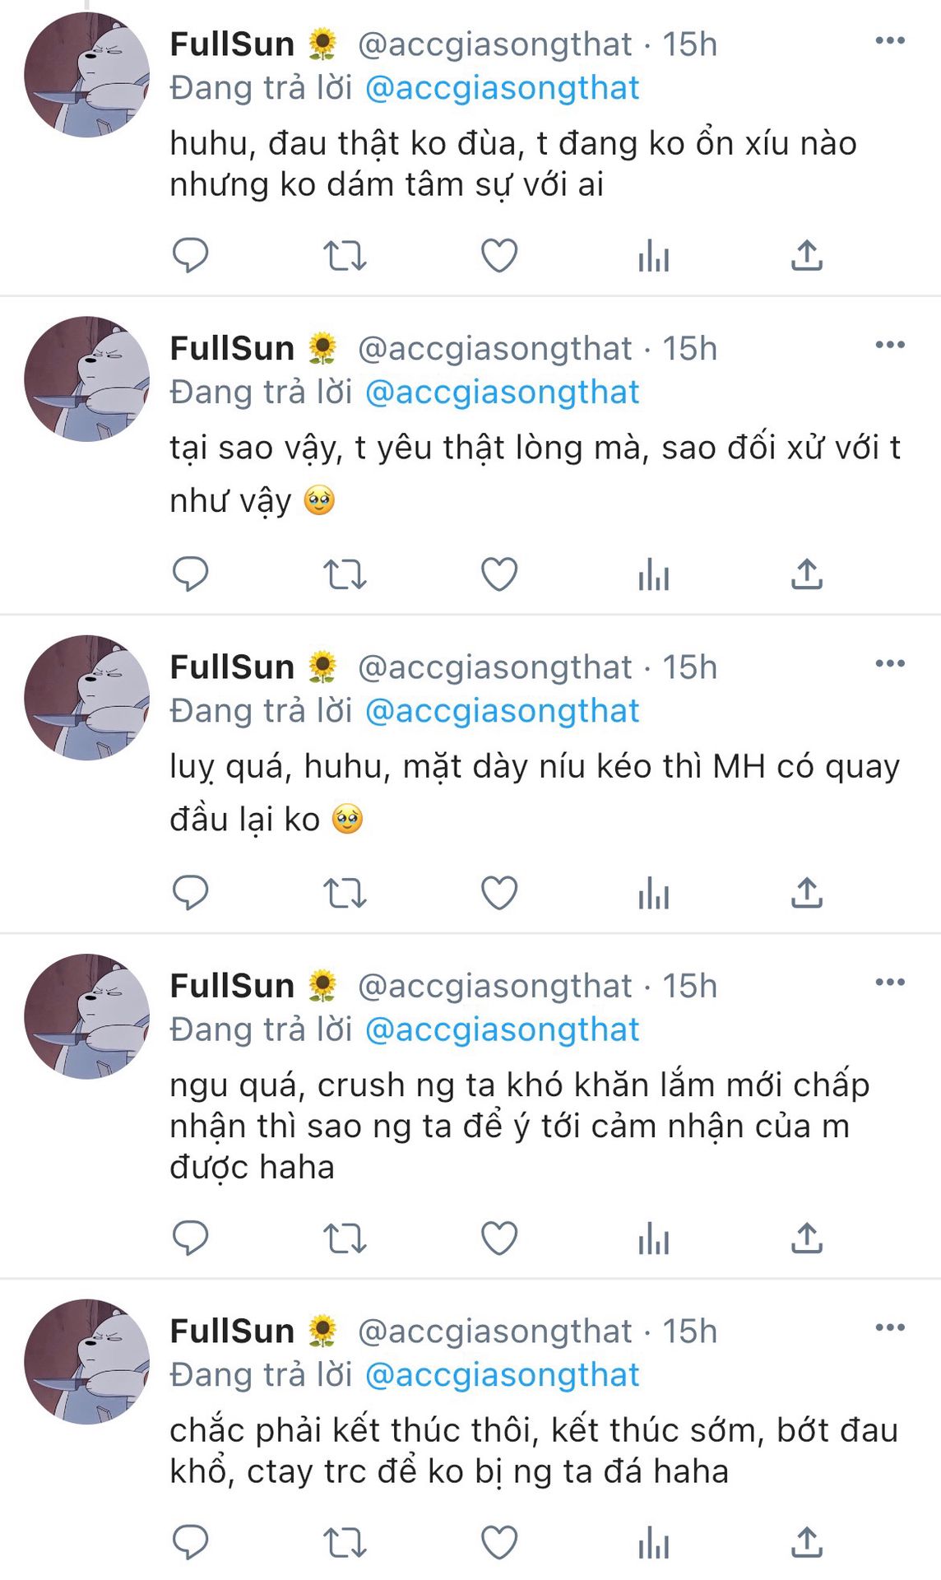
Task: Share the 'chắc phải kết thúc' tweet
Action: coord(807,1541)
